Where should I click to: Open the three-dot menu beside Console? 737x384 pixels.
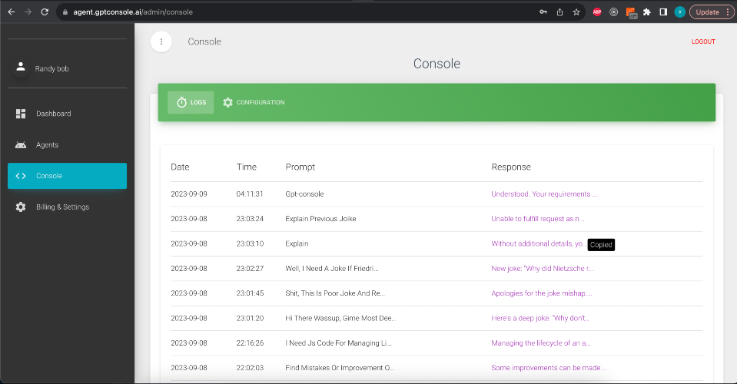(161, 41)
